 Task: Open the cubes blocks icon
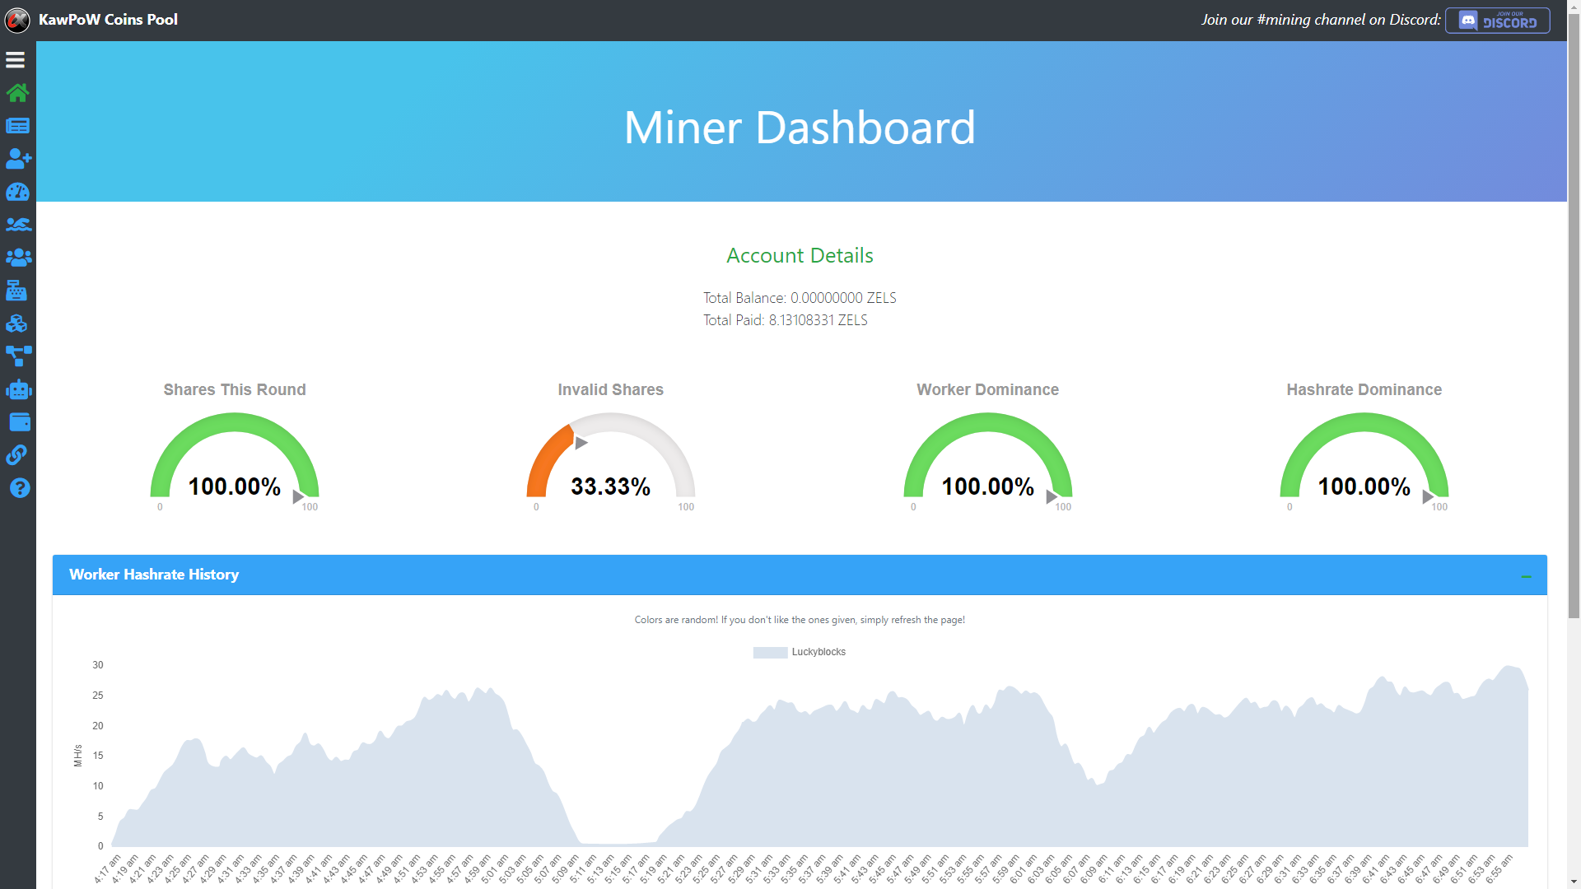point(16,323)
